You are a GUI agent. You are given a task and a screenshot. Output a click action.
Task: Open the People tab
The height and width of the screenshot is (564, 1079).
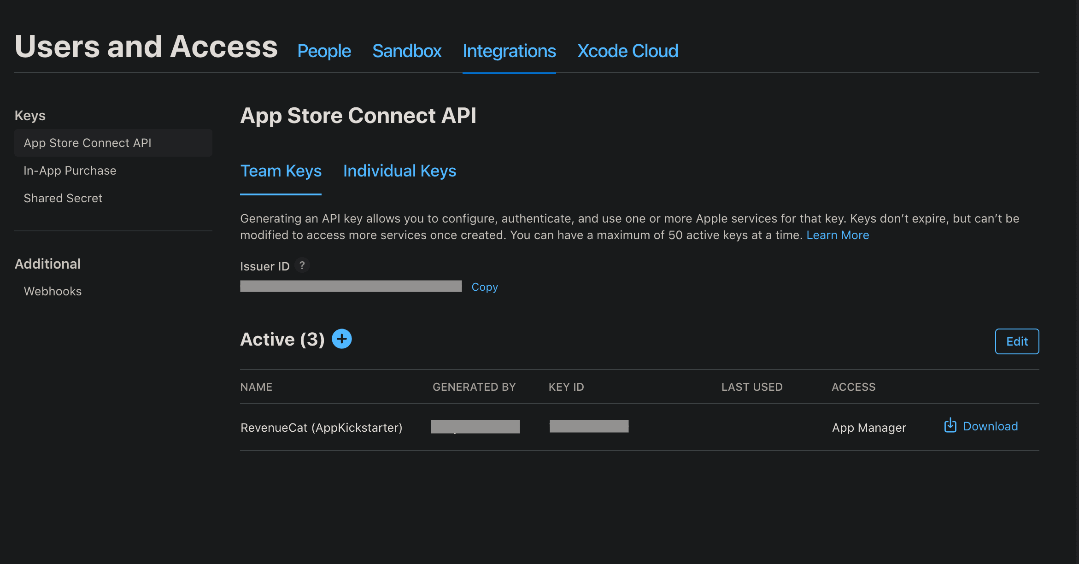point(323,51)
